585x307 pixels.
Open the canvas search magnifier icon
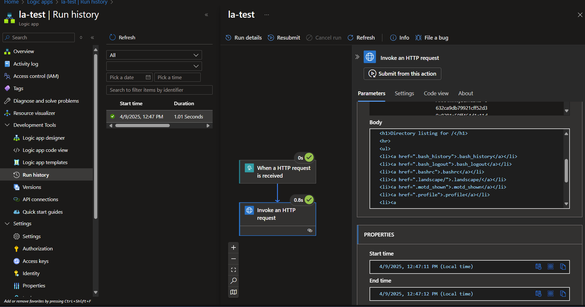[x=234, y=281]
